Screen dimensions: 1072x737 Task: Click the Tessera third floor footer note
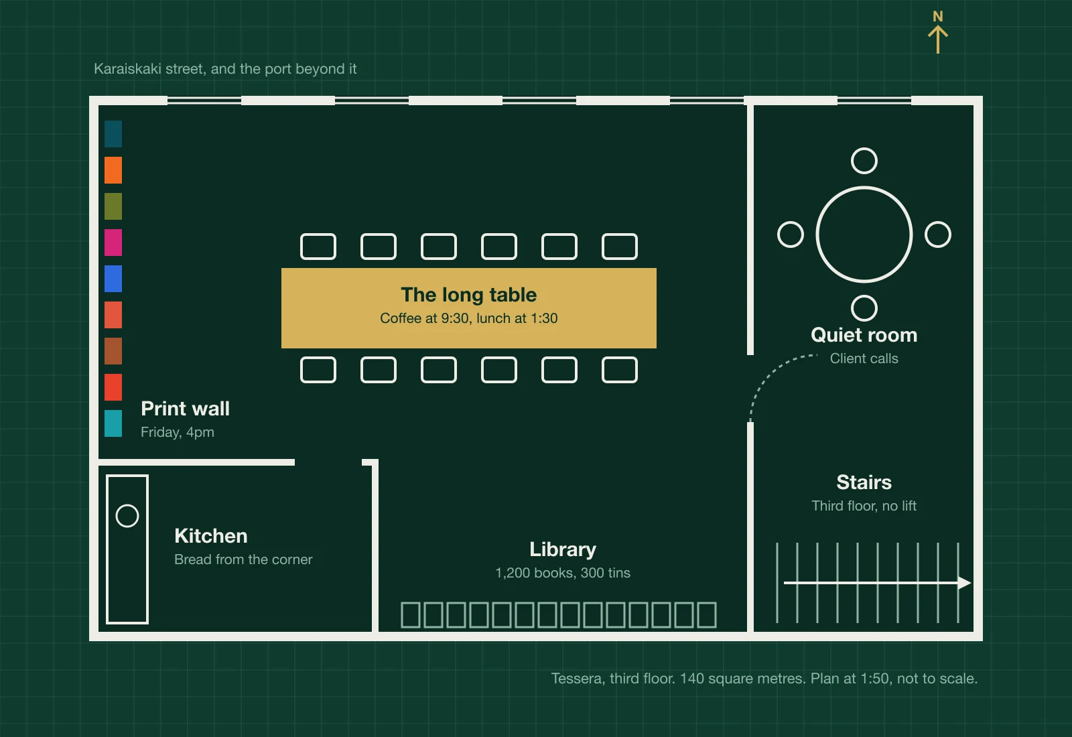[x=764, y=679]
